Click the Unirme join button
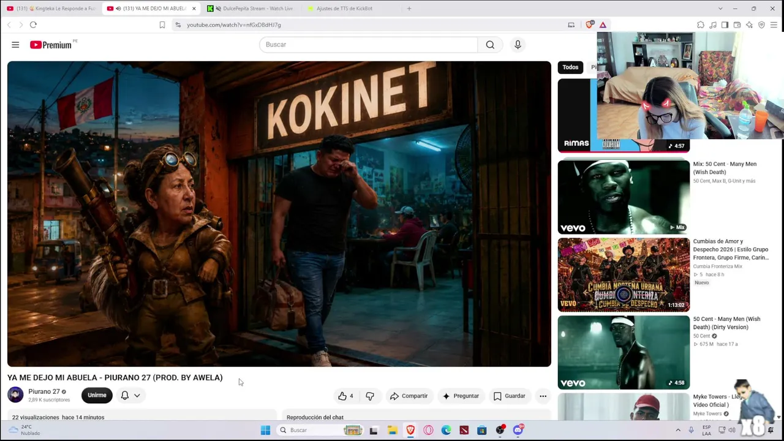This screenshot has width=784, height=441. [x=97, y=396]
